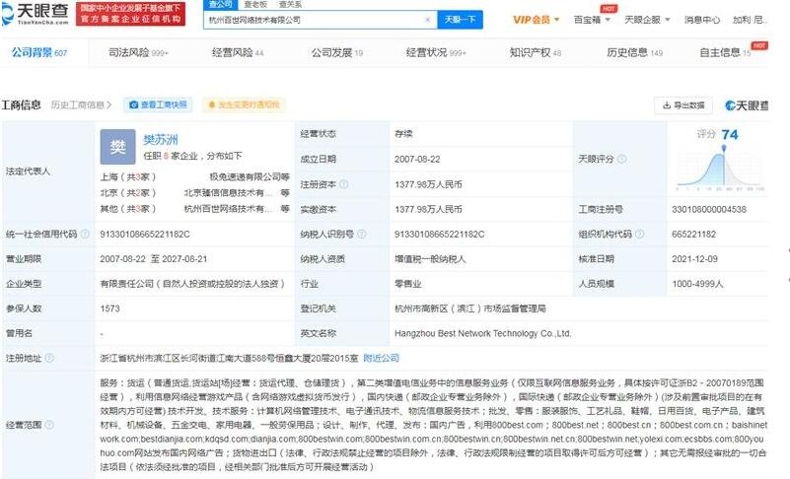
Task: Click approval date 2021-12-09
Action: (694, 259)
